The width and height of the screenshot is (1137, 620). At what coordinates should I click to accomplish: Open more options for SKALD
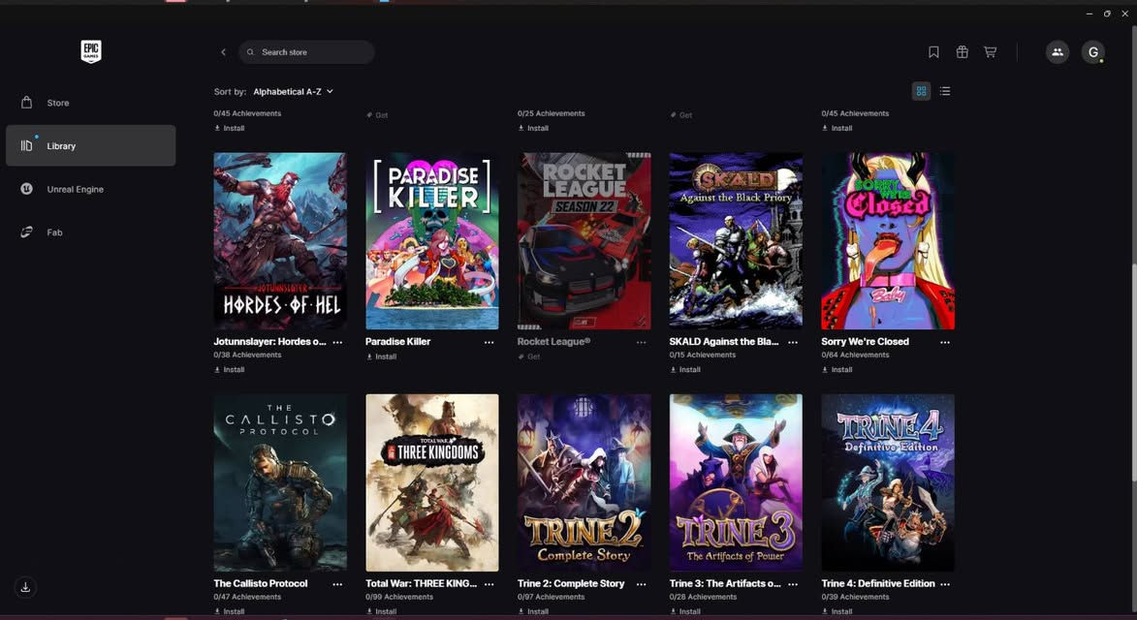[793, 342]
